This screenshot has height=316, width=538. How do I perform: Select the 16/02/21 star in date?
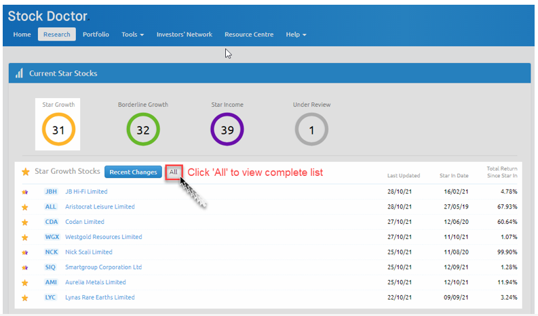click(456, 191)
